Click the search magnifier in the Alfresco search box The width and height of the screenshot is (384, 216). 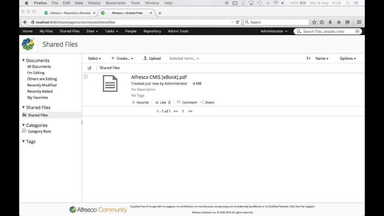pyautogui.click(x=299, y=31)
